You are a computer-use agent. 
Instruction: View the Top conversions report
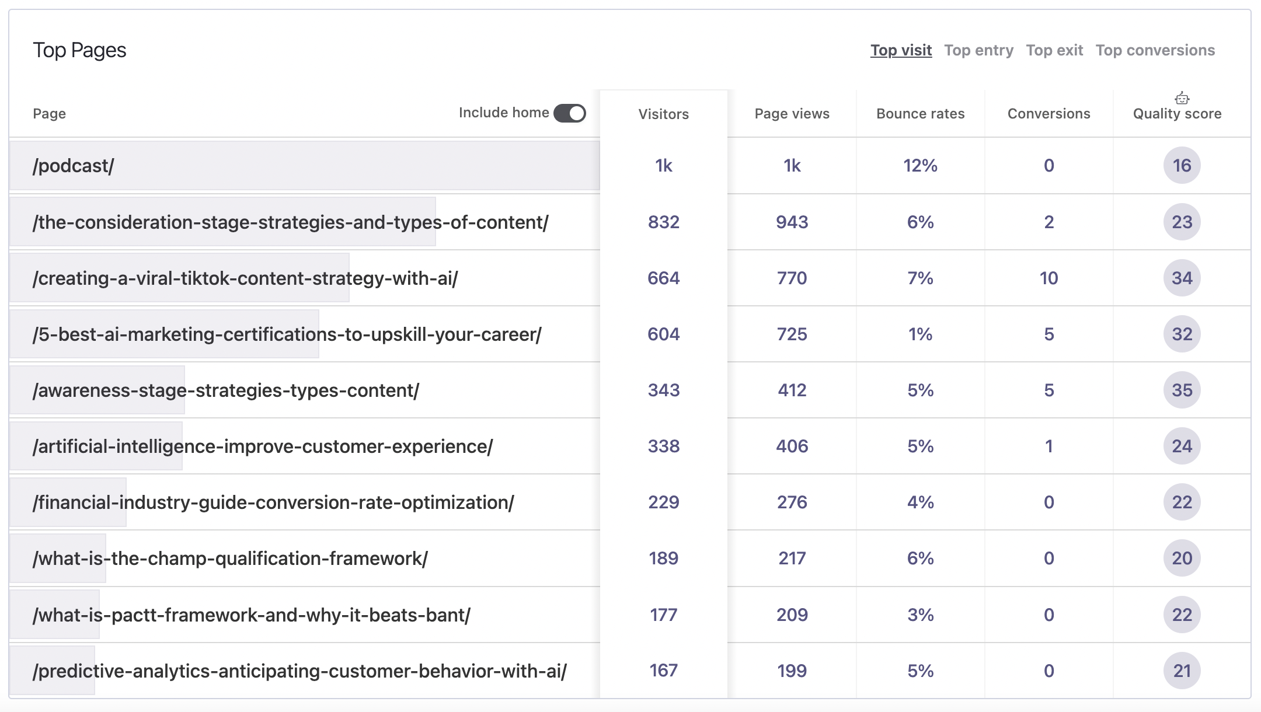(1155, 50)
